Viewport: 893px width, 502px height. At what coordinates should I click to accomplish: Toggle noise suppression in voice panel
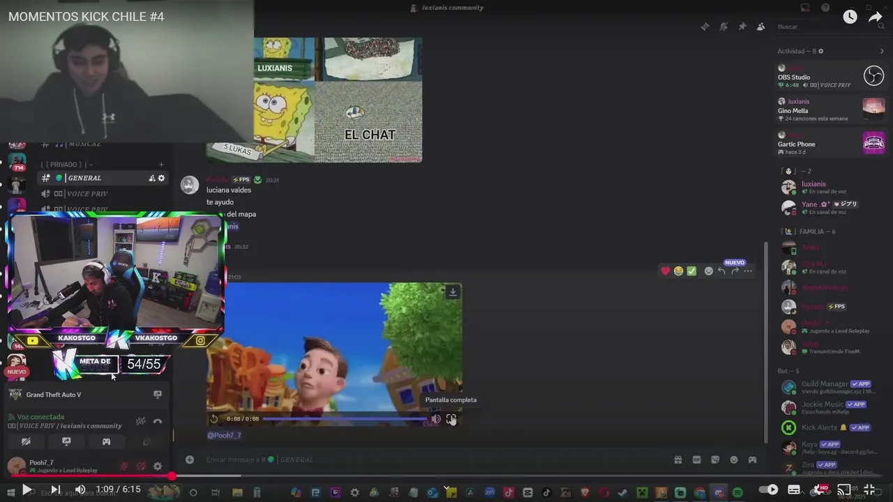141,421
